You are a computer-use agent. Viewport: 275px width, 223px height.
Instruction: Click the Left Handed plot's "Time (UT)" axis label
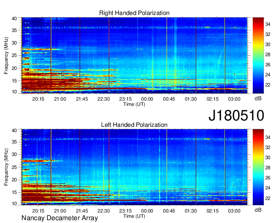pyautogui.click(x=134, y=216)
